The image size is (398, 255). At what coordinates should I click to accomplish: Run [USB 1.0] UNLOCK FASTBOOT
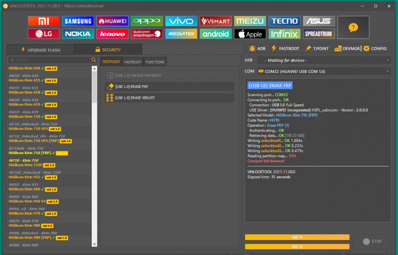169,75
